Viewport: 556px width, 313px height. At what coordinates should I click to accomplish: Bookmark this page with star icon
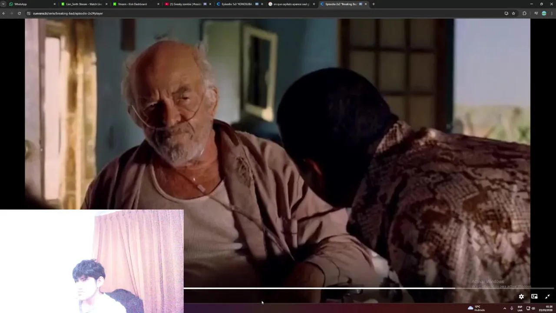(x=513, y=13)
